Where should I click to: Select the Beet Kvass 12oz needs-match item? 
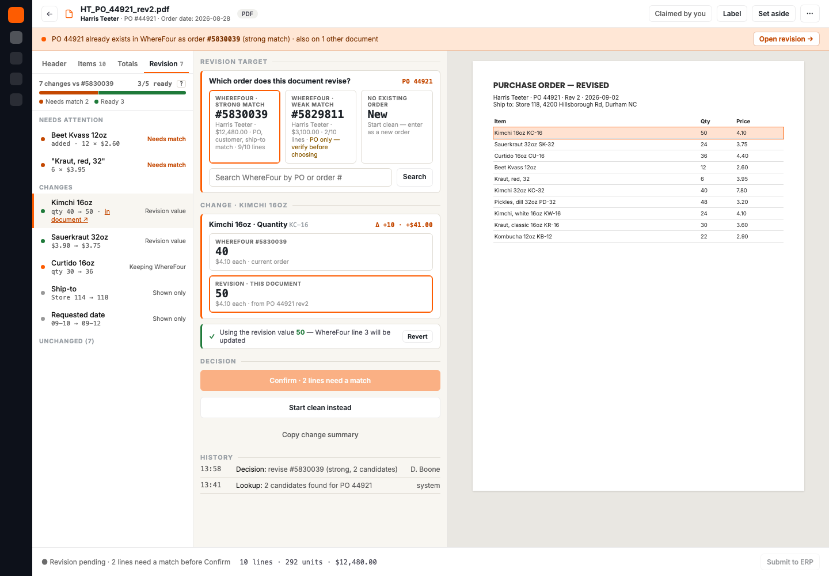coord(113,139)
